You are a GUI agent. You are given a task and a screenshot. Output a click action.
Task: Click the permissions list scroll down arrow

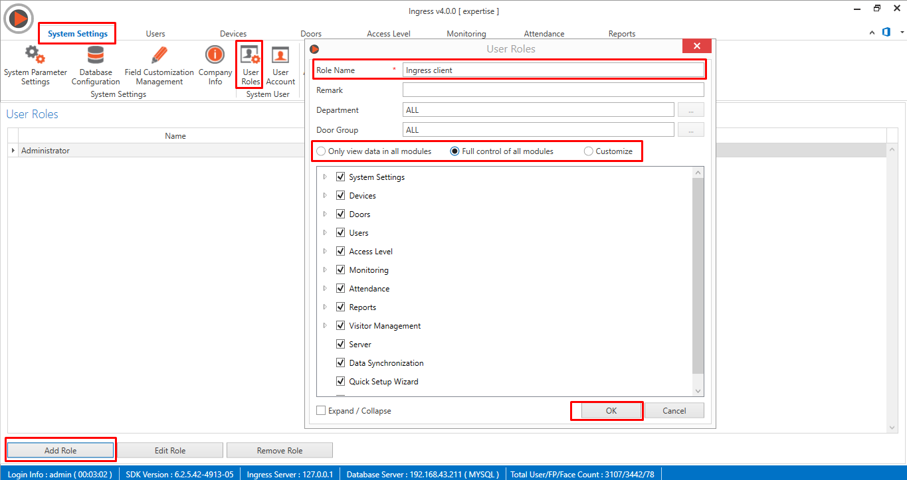698,391
